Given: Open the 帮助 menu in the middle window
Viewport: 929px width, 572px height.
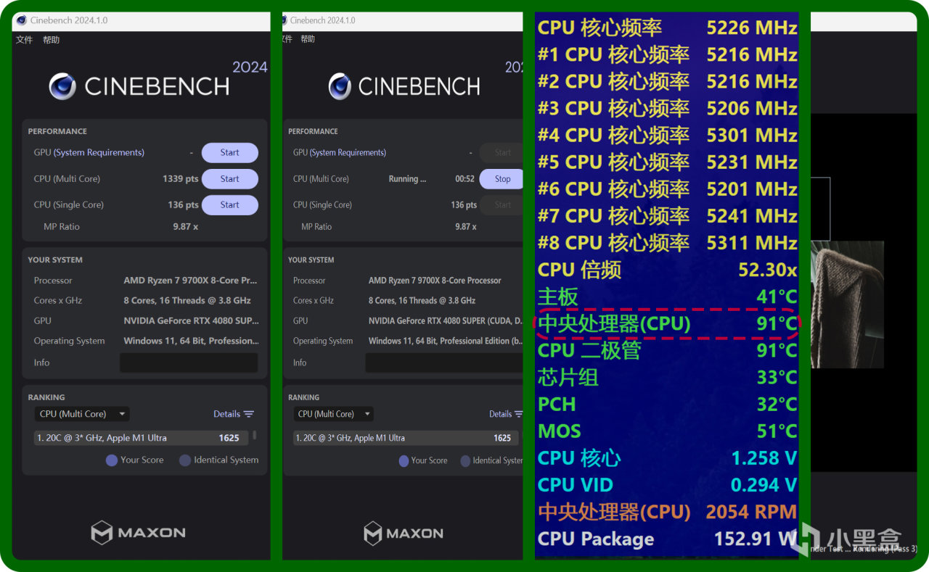Looking at the screenshot, I should (308, 39).
